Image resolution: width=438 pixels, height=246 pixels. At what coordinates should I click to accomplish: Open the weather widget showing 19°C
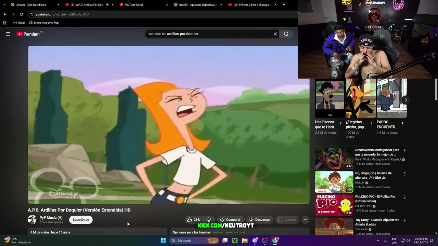[x=17, y=241]
